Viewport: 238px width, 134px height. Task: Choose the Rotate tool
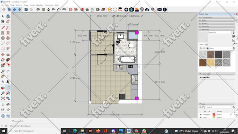(x=3, y=60)
